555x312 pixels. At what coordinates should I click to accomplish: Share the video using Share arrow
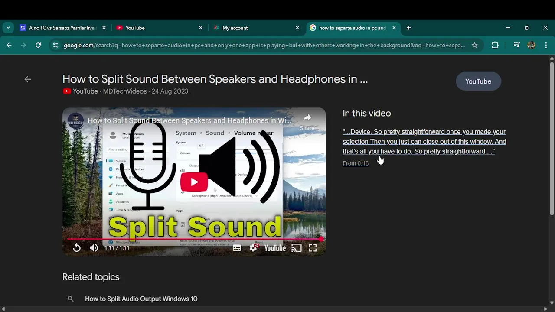click(307, 121)
